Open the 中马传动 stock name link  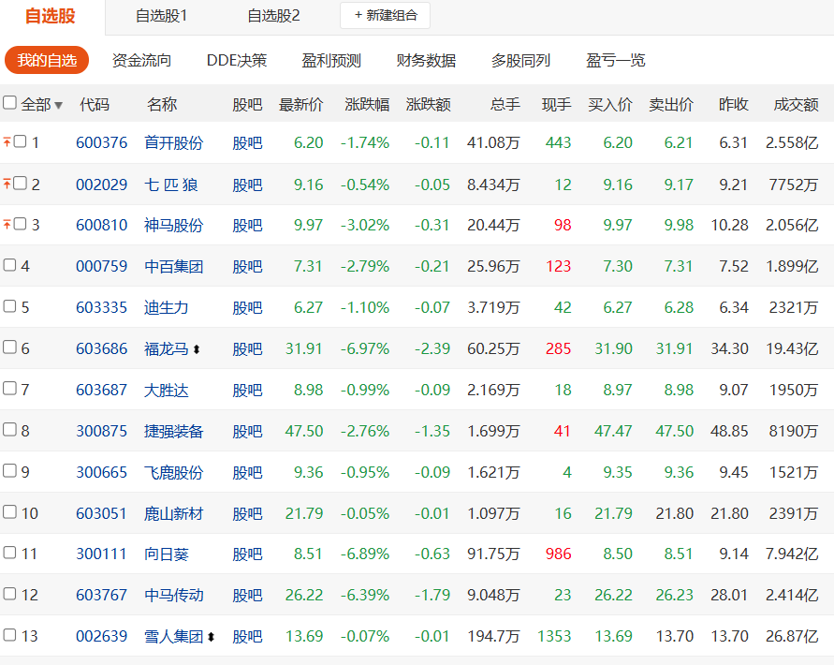[x=173, y=595]
